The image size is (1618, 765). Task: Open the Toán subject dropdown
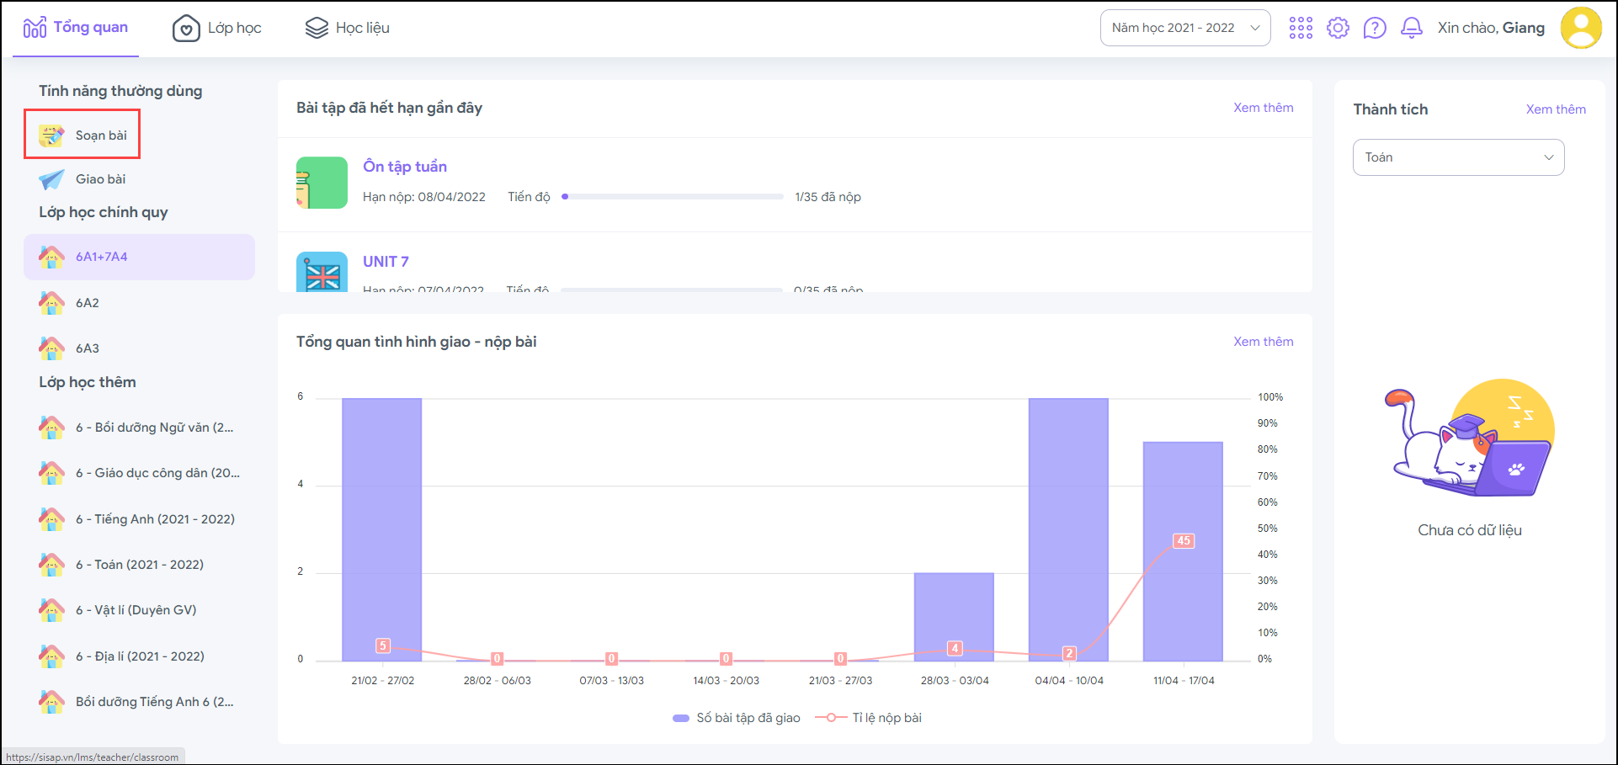click(x=1458, y=157)
